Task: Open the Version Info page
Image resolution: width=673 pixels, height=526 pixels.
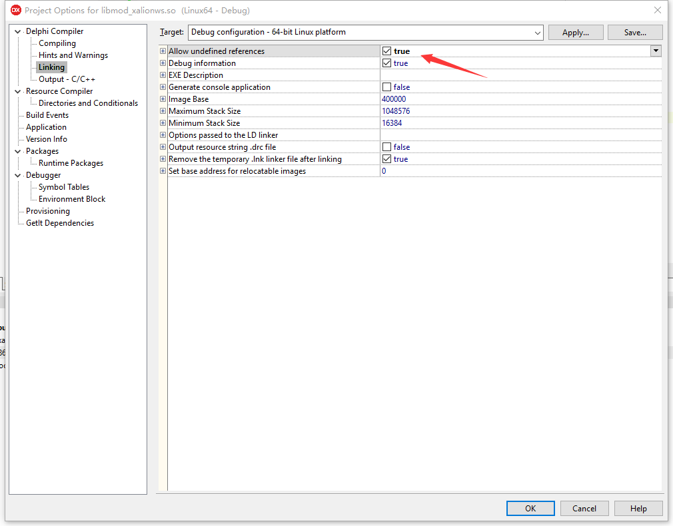Action: click(47, 139)
